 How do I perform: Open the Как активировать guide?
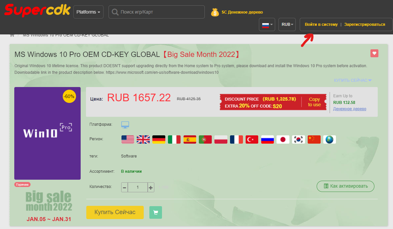(x=346, y=186)
